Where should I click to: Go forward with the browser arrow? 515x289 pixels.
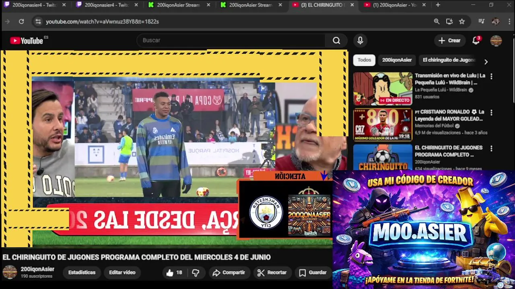(7, 21)
